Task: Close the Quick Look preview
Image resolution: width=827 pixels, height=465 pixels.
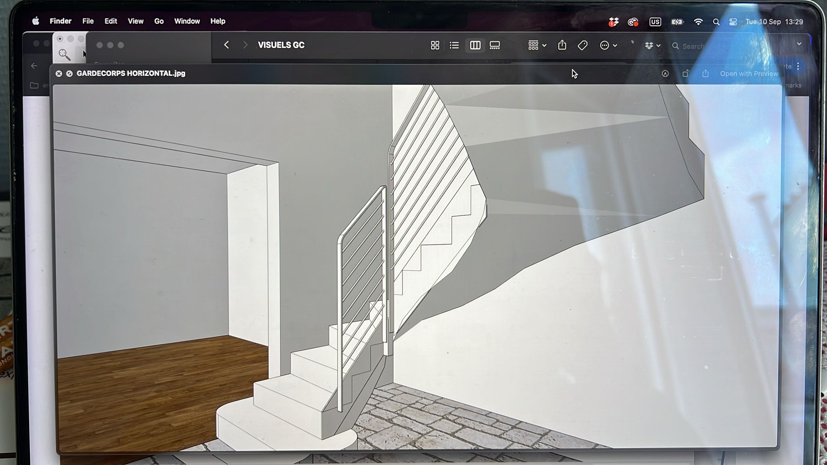Action: [59, 73]
